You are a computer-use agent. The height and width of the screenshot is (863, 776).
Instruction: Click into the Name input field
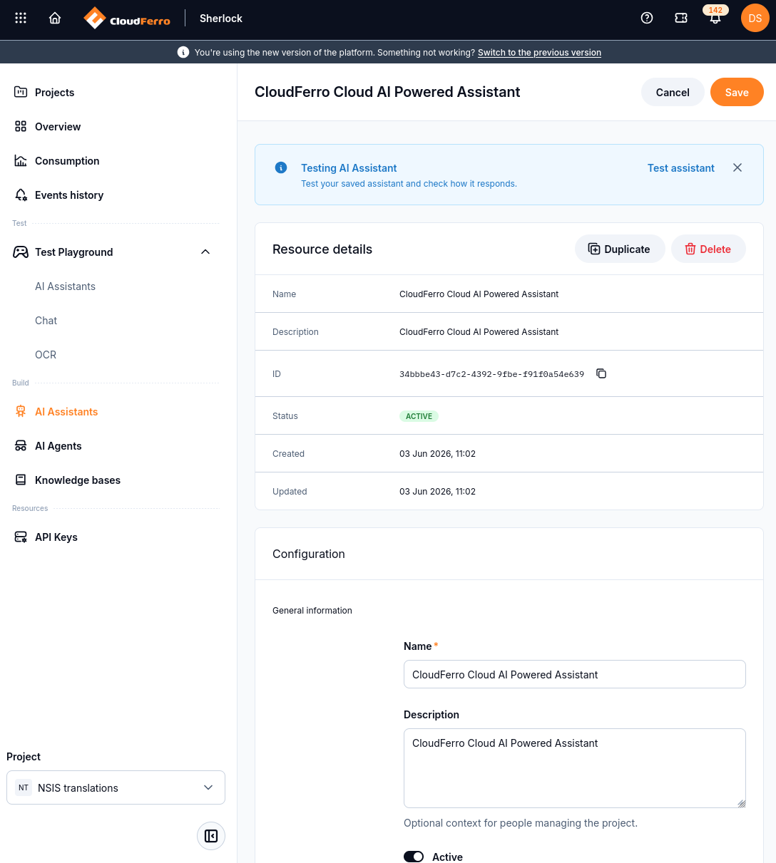tap(575, 674)
